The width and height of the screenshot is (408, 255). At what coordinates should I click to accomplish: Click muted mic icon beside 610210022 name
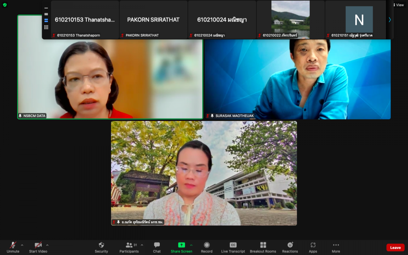pyautogui.click(x=260, y=35)
